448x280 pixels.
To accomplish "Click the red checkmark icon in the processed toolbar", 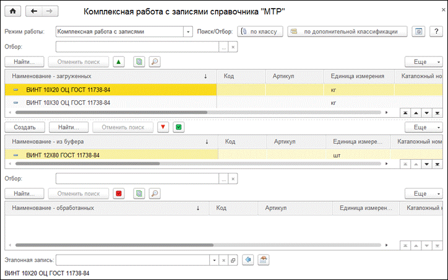I will tap(119, 194).
